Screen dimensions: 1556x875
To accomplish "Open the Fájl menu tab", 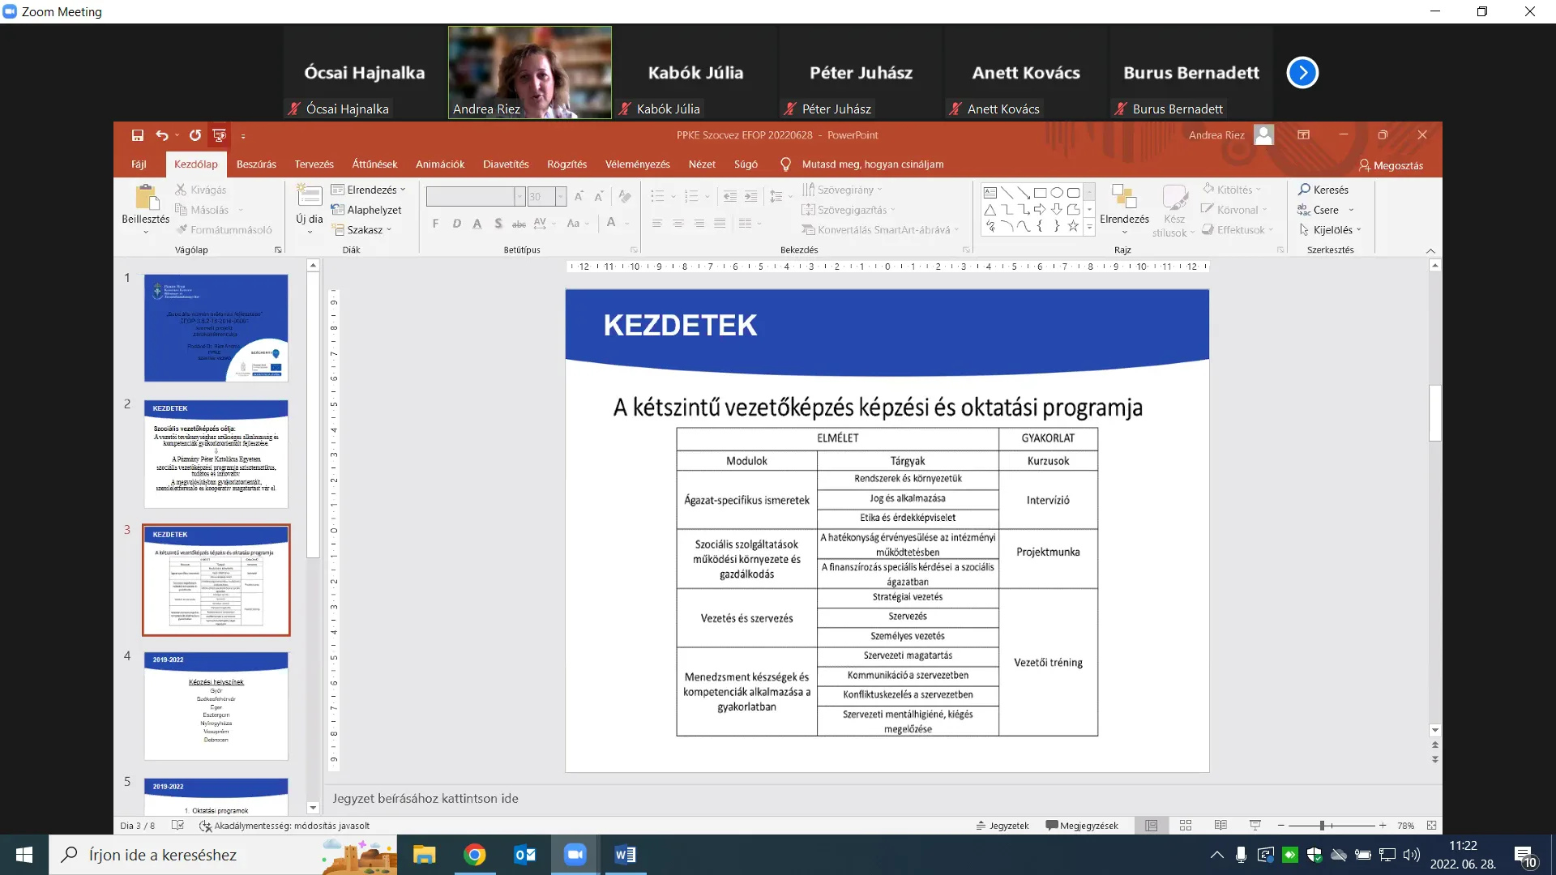I will pyautogui.click(x=139, y=164).
